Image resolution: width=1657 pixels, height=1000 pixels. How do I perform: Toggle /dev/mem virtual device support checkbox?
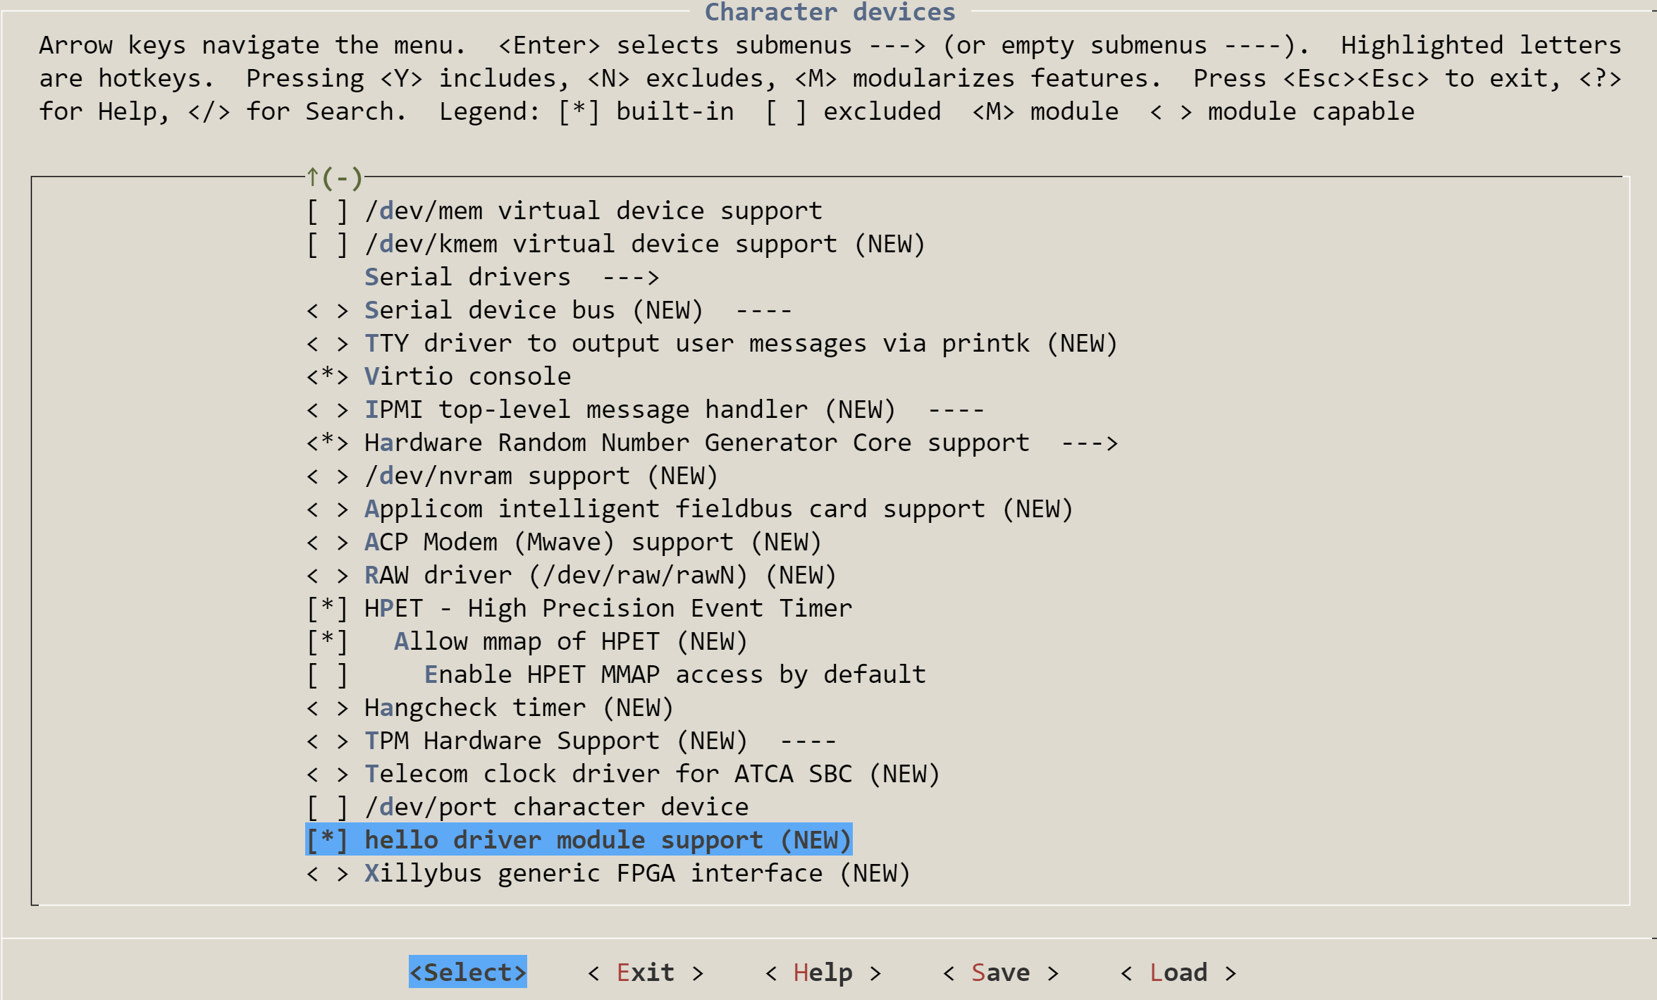(x=565, y=211)
